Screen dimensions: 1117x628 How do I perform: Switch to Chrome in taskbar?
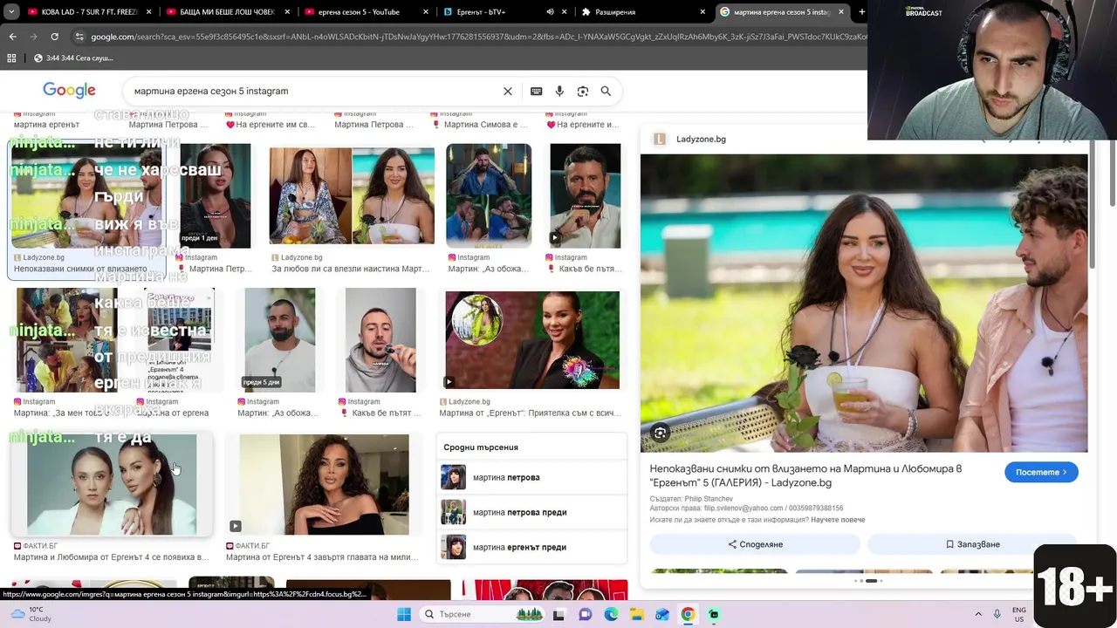pos(688,614)
